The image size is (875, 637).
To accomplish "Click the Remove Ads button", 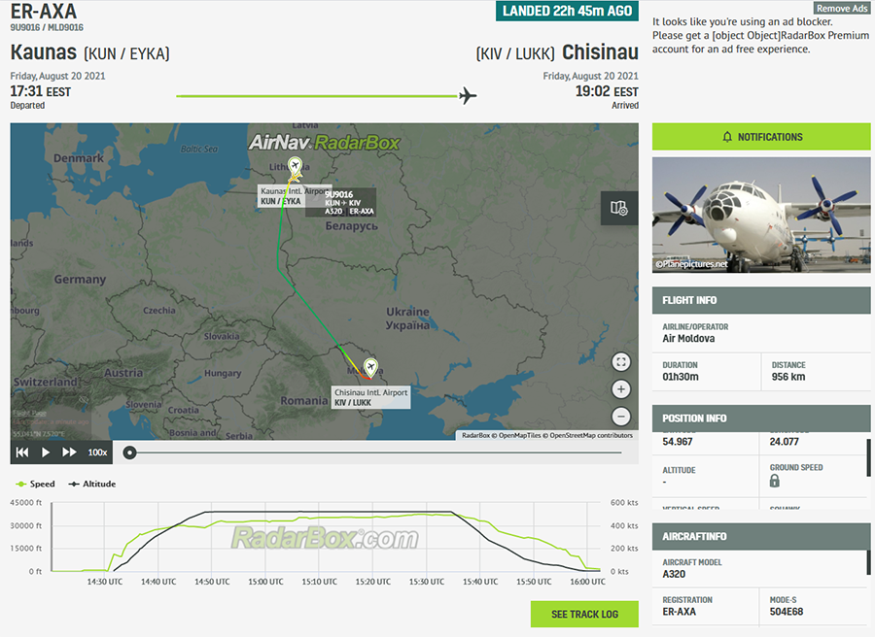I will (841, 8).
